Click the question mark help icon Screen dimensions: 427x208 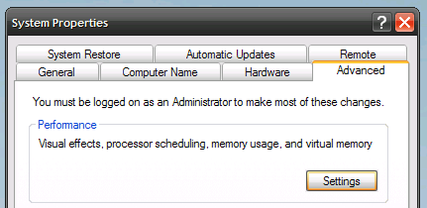point(382,23)
